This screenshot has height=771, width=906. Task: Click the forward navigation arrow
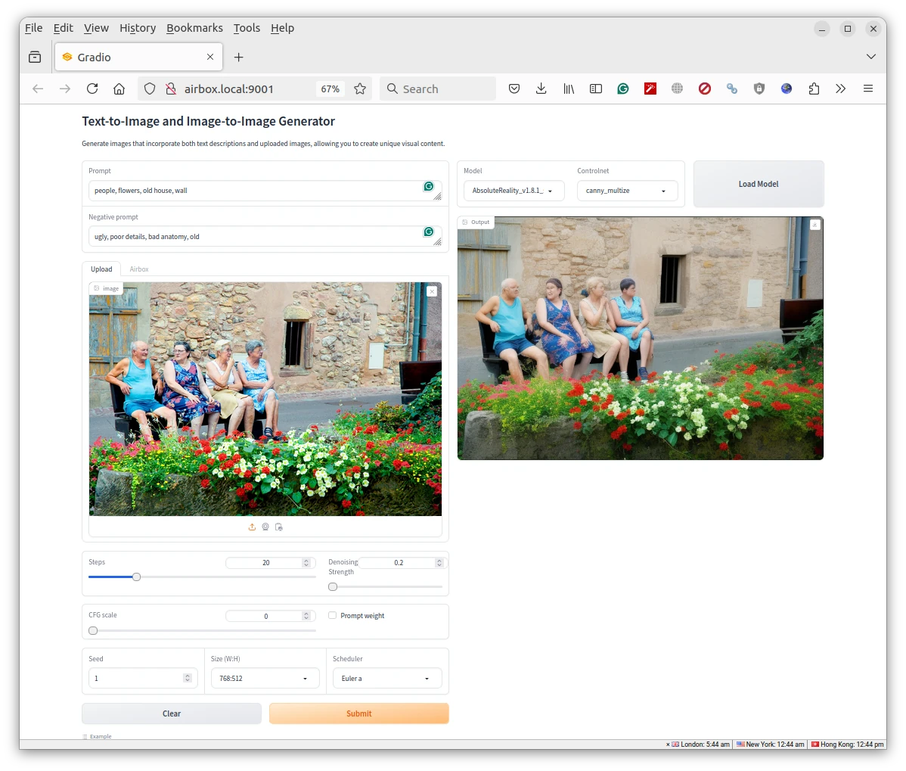65,89
